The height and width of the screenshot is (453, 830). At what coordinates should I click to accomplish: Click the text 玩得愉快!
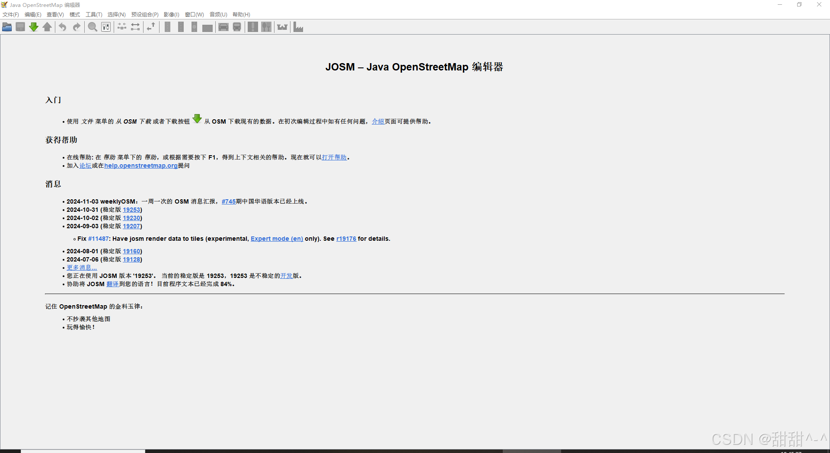[x=81, y=327]
